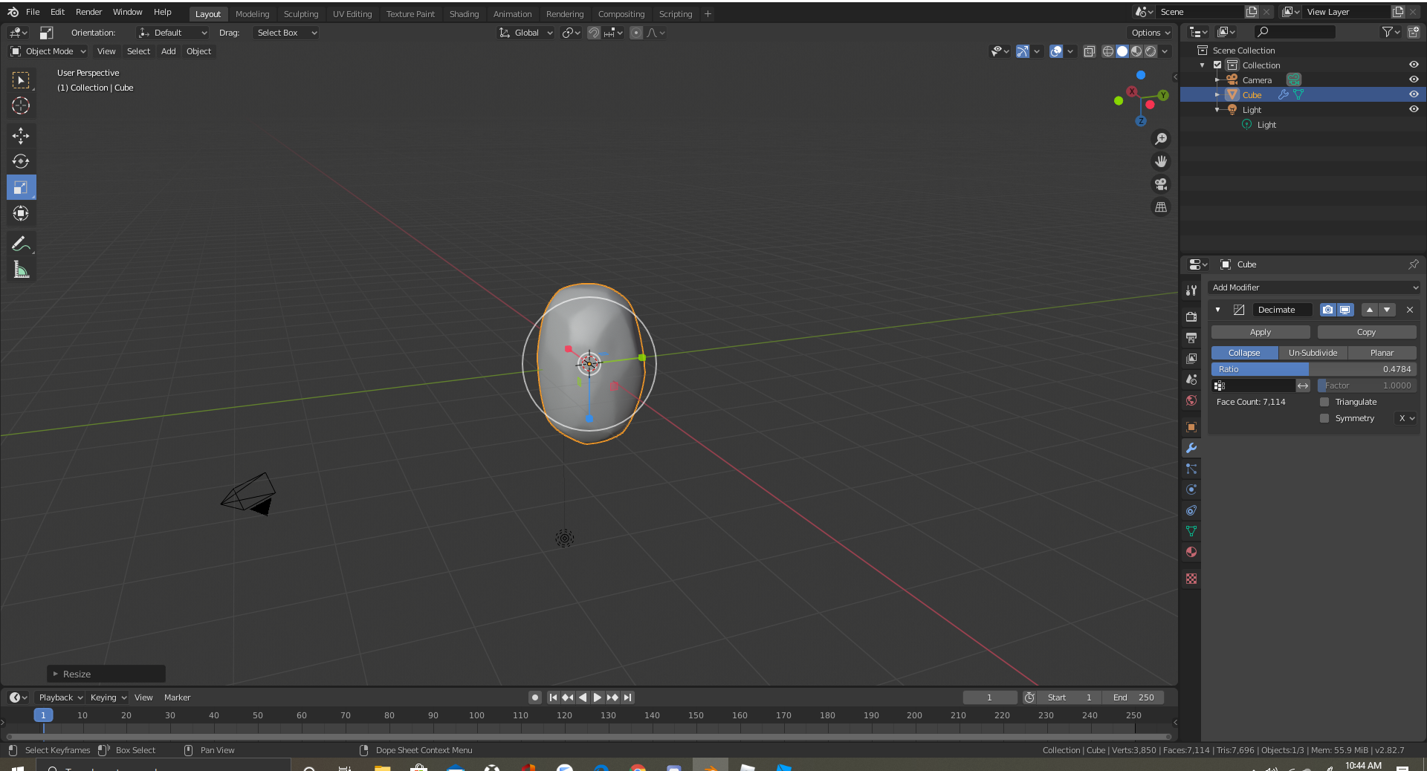Image resolution: width=1427 pixels, height=771 pixels.
Task: Toggle camera view in viewport
Action: click(x=1160, y=184)
